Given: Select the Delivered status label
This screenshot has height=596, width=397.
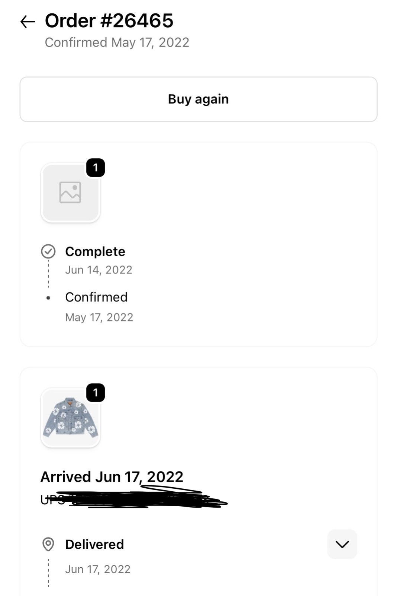Looking at the screenshot, I should click(94, 544).
